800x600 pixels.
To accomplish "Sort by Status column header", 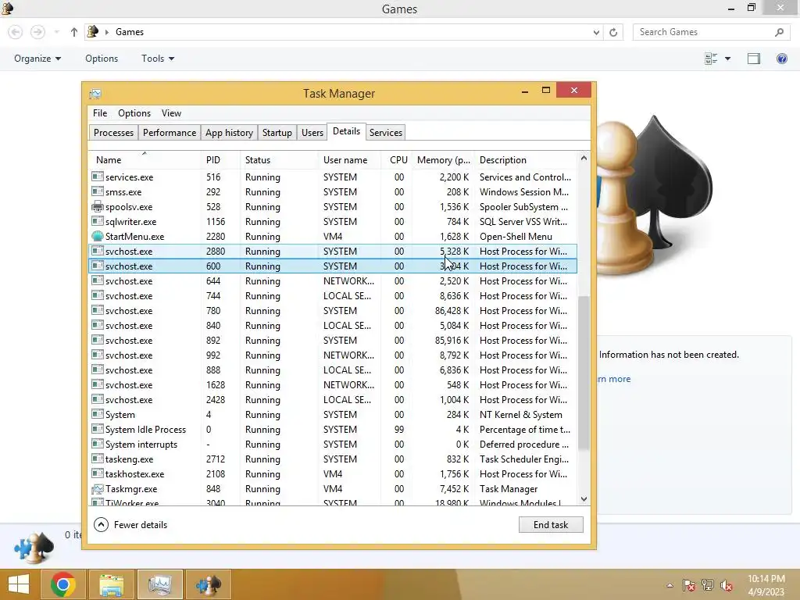I will point(279,159).
